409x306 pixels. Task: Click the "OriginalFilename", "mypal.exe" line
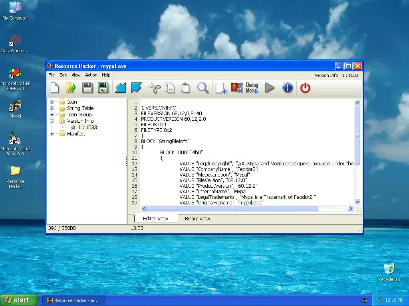tap(221, 203)
